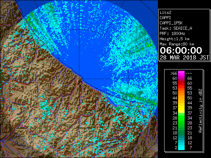Pick the cyan 2–7 dBZ legend color

(x=181, y=147)
